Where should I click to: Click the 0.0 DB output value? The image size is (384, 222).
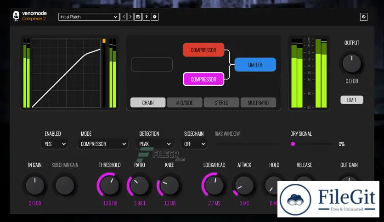[x=352, y=81]
